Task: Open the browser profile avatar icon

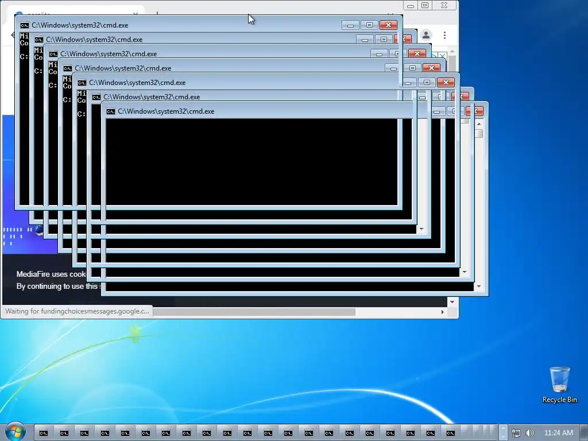Action: (426, 35)
